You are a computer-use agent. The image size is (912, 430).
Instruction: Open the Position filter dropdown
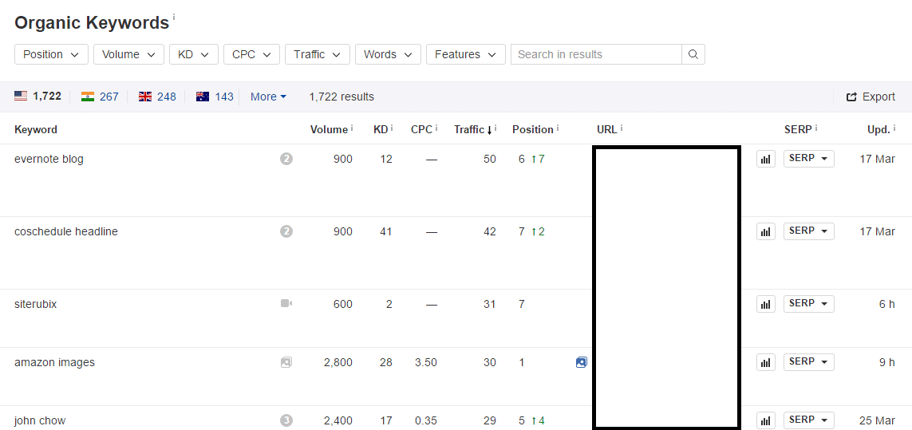click(51, 54)
